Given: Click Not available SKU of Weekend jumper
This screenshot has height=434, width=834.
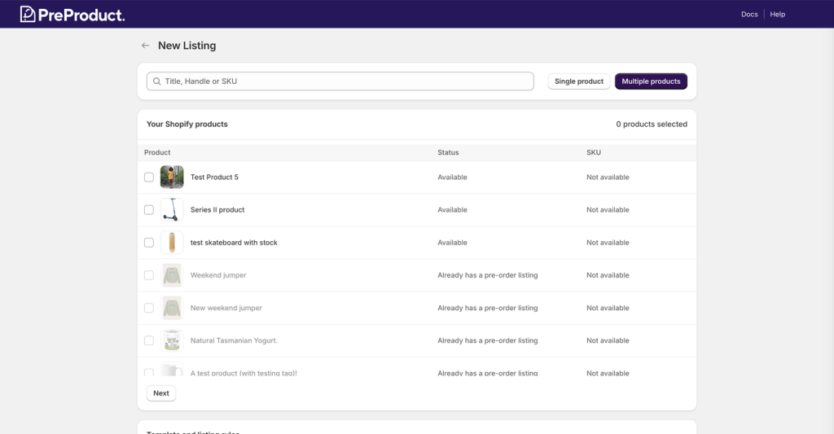Looking at the screenshot, I should [608, 275].
